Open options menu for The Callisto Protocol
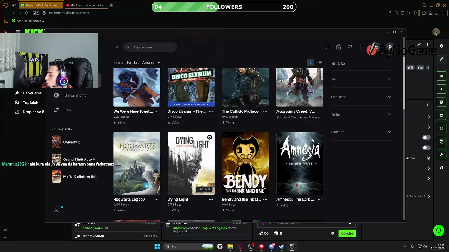 coord(265,111)
